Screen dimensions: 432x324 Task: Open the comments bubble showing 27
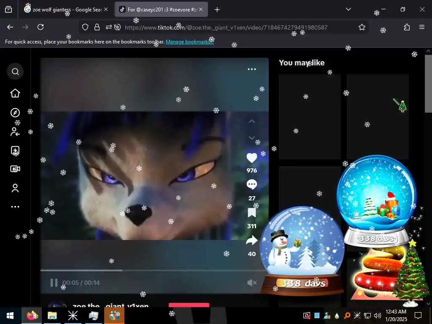pyautogui.click(x=251, y=184)
